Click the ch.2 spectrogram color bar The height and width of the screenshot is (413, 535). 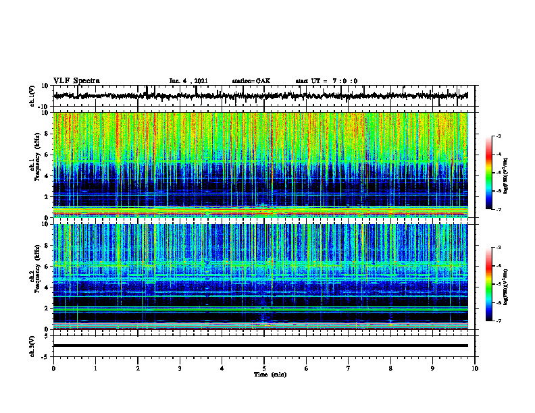click(489, 284)
